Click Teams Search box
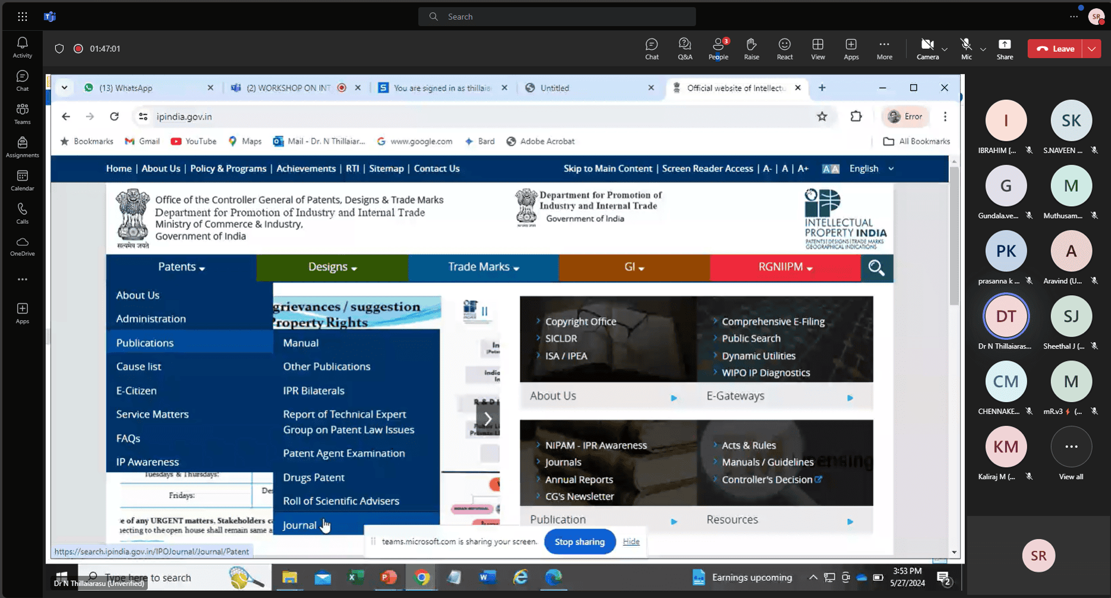Image resolution: width=1111 pixels, height=598 pixels. (557, 17)
